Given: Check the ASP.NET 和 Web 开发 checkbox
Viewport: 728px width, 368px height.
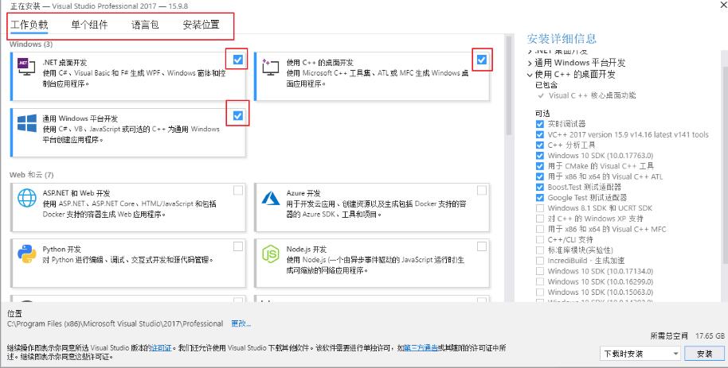Looking at the screenshot, I should tap(237, 190).
